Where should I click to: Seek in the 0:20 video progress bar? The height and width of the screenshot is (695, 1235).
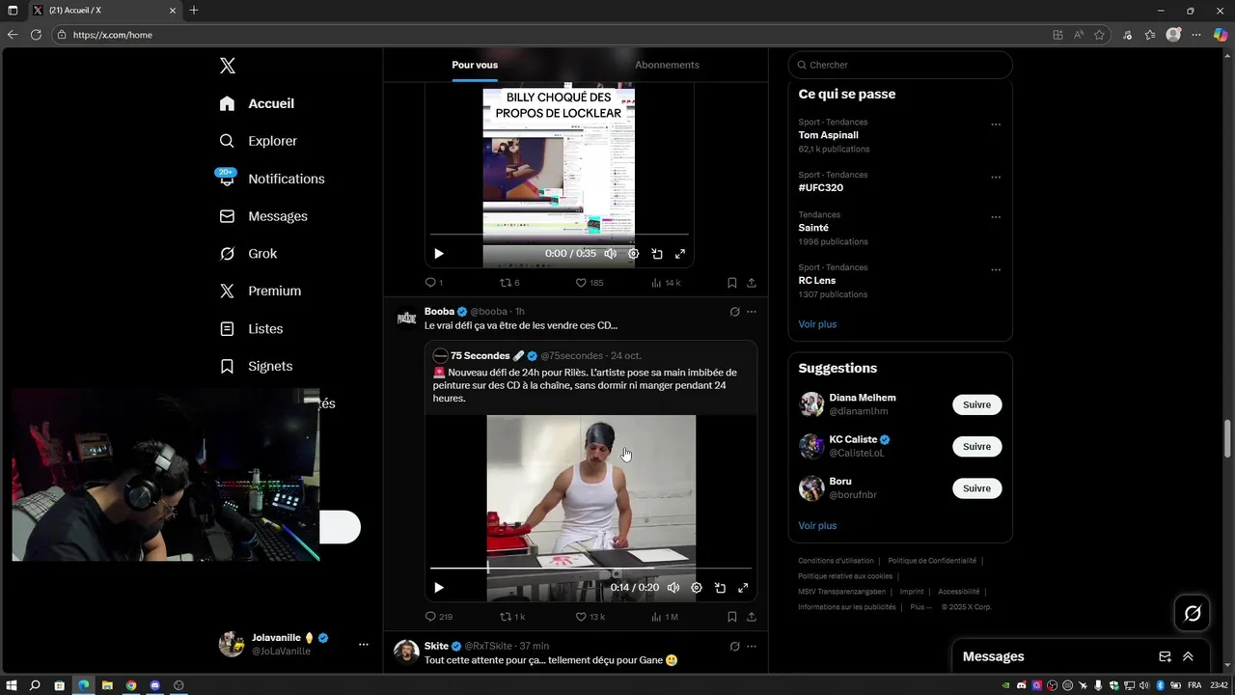(590, 569)
